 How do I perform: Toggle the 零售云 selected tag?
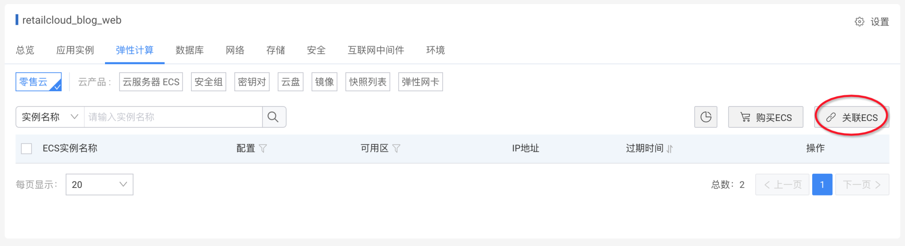pyautogui.click(x=38, y=82)
